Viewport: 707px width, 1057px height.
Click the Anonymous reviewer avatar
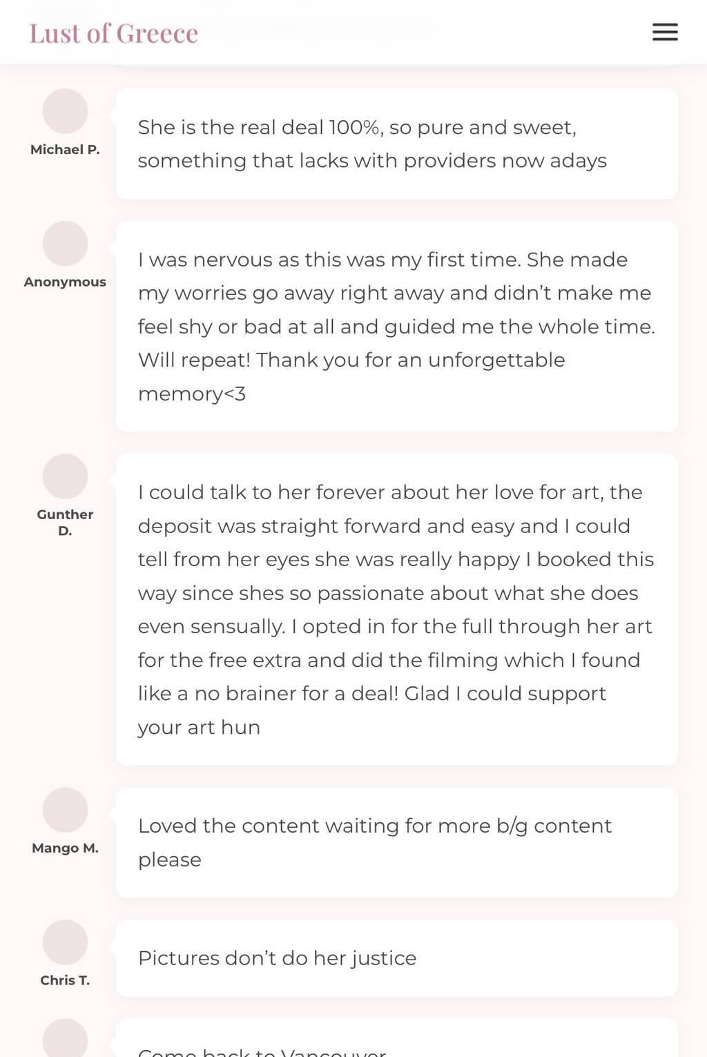[65, 244]
